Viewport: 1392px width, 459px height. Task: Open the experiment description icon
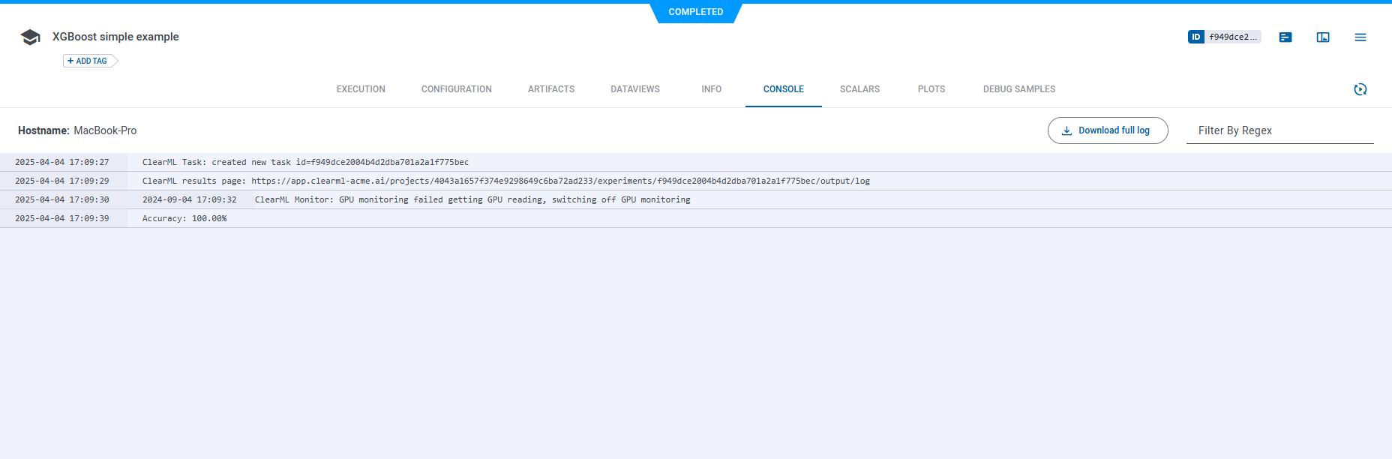[1285, 37]
